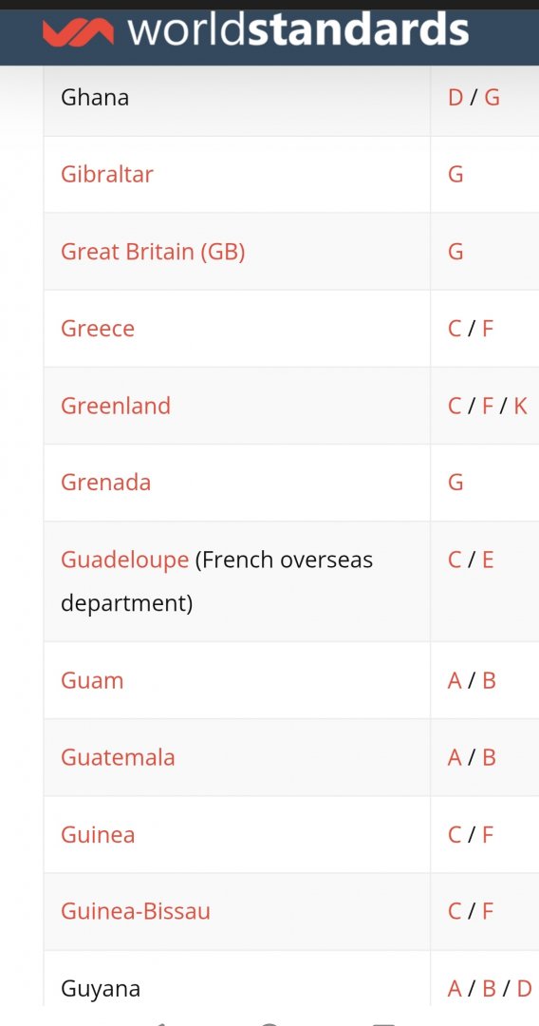Click plug type A in Guam row
This screenshot has width=539, height=1026.
tap(455, 680)
